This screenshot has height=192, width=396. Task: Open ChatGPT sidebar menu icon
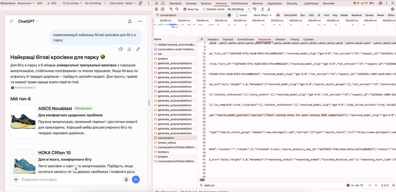[x=12, y=22]
